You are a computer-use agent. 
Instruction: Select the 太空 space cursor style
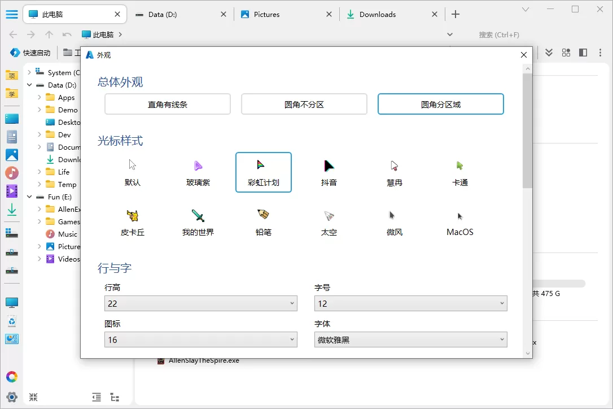click(x=329, y=221)
